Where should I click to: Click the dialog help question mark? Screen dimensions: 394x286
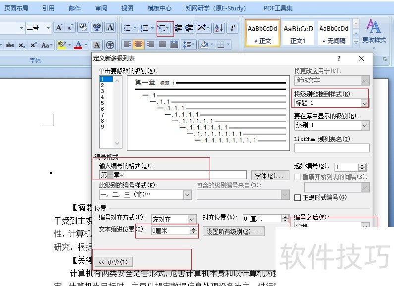[339, 58]
